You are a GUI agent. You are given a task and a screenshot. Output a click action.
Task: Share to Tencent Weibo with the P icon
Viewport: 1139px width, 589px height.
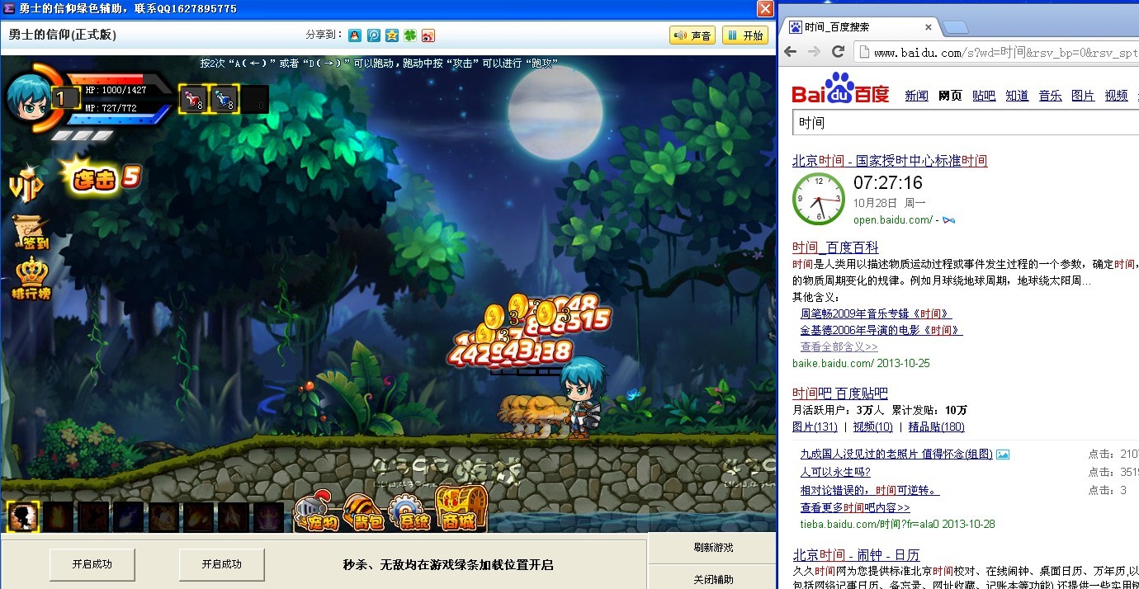pos(373,35)
